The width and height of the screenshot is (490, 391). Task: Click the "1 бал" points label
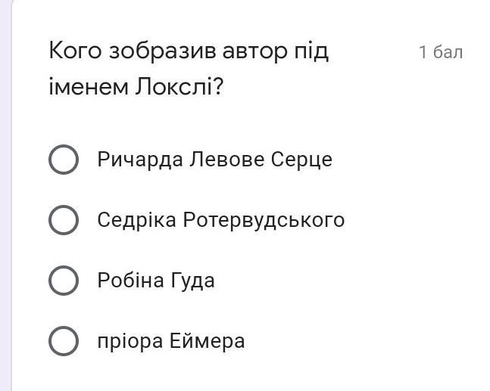440,52
